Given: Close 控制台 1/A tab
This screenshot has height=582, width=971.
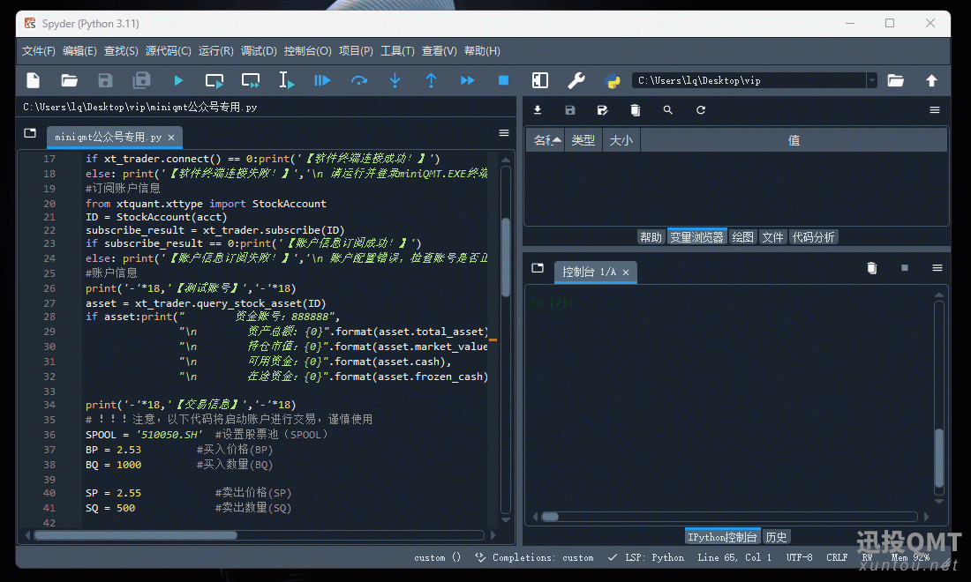Looking at the screenshot, I should [626, 272].
